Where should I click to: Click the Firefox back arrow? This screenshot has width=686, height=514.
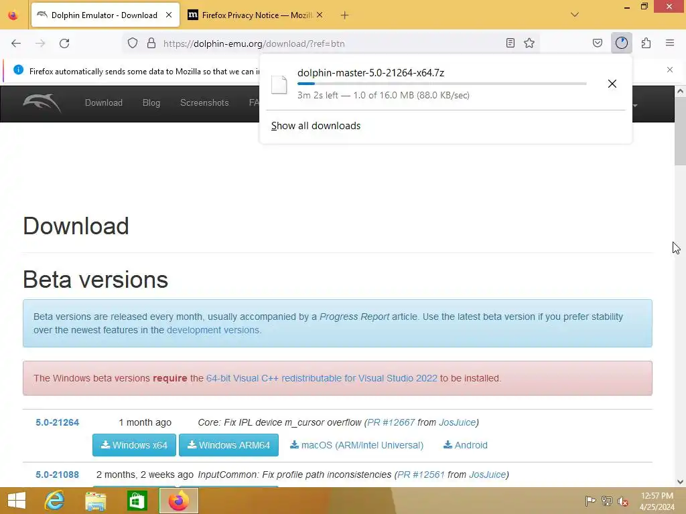point(16,44)
